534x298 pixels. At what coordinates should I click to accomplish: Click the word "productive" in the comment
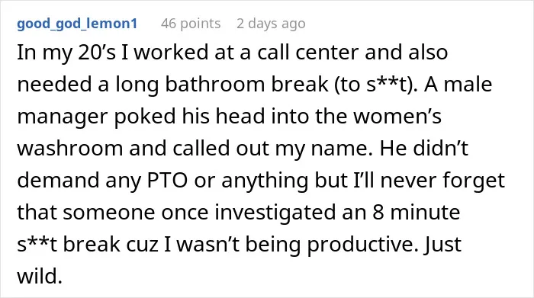pos(362,245)
